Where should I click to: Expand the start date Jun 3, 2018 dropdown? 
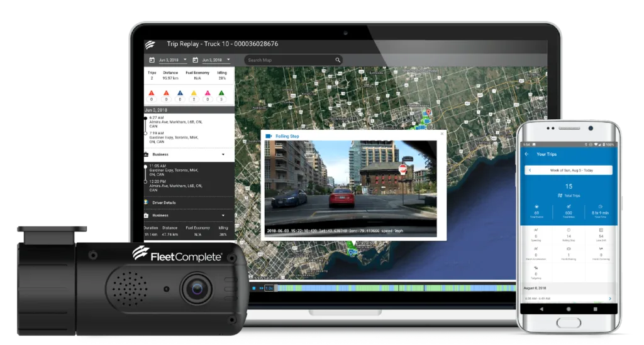click(x=185, y=60)
